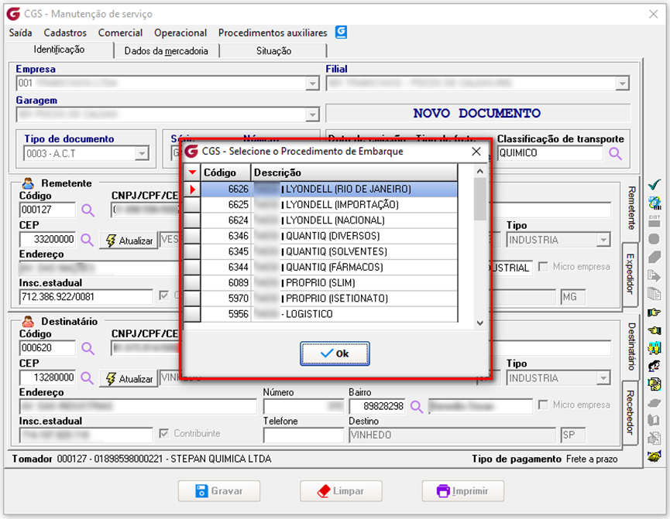
Task: Click Remetente Atualizar button
Action: point(129,241)
